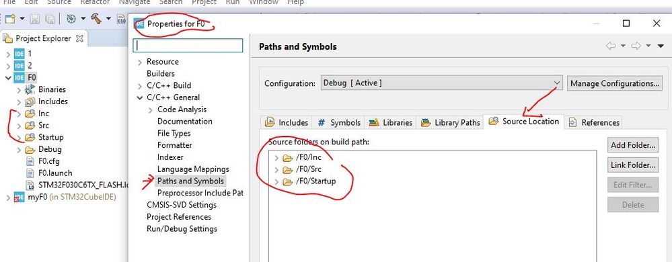
Task: Open Run/Debug Settings page
Action: pos(182,228)
